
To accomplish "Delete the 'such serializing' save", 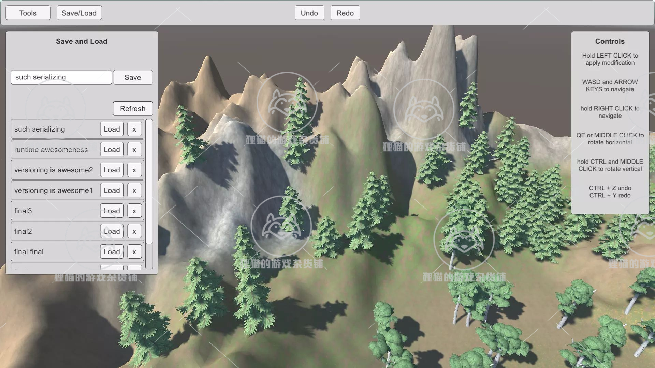I will coord(134,129).
